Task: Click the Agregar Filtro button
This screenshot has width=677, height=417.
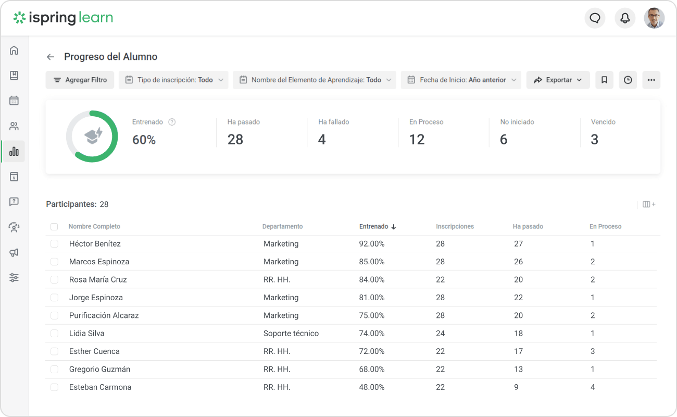Action: [x=80, y=80]
